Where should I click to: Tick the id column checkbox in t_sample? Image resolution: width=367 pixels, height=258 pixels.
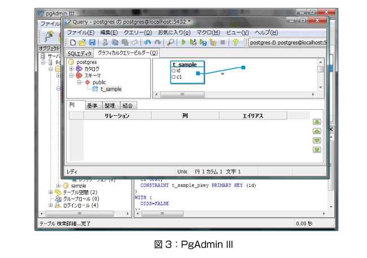[x=174, y=71]
